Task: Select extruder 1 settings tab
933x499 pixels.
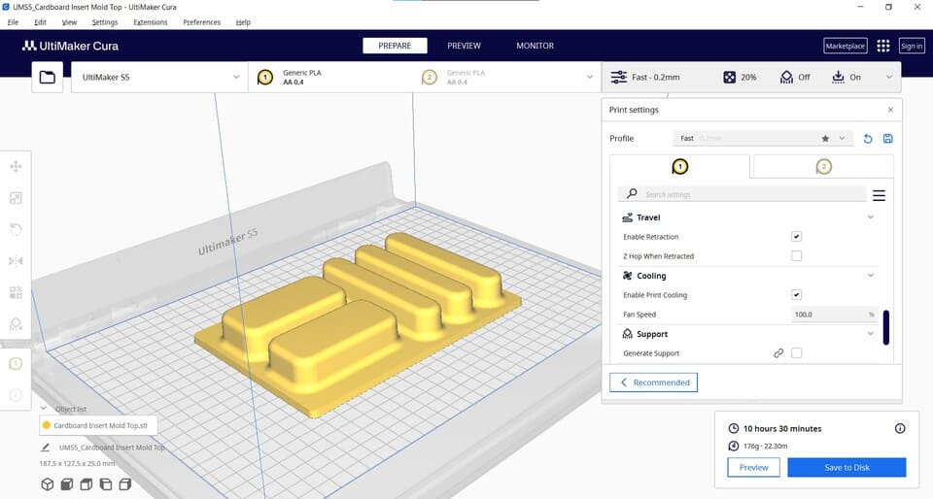Action: coord(679,167)
